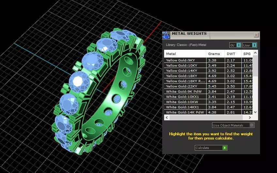Close the Metal Weights panel
The height and width of the screenshot is (173, 277).
(256, 35)
